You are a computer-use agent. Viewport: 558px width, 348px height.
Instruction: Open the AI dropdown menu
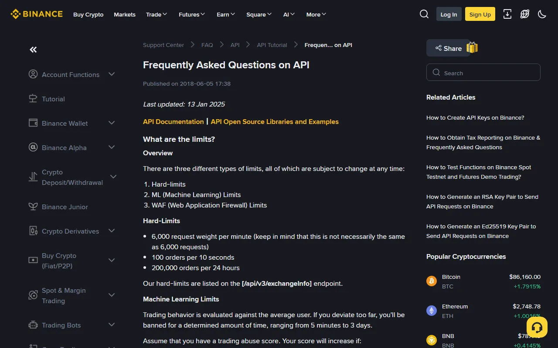[x=289, y=14]
